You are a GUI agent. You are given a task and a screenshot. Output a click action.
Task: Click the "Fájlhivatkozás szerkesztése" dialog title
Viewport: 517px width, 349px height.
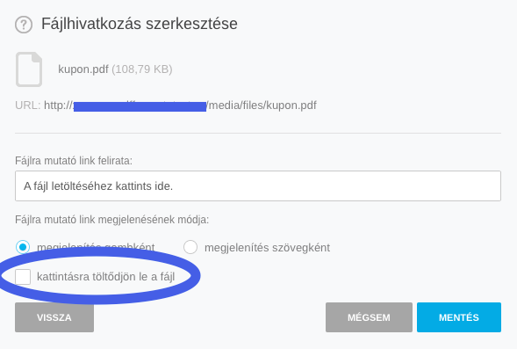140,24
